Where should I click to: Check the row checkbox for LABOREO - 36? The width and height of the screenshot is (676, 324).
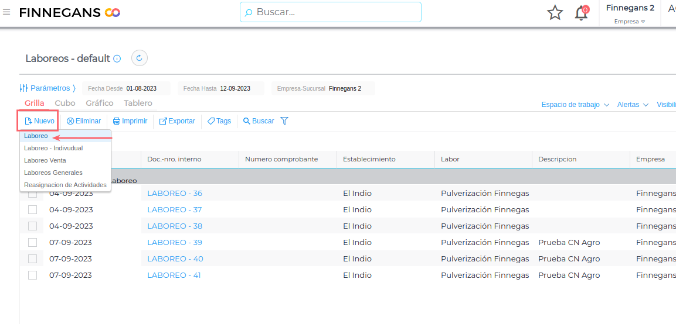tap(32, 194)
